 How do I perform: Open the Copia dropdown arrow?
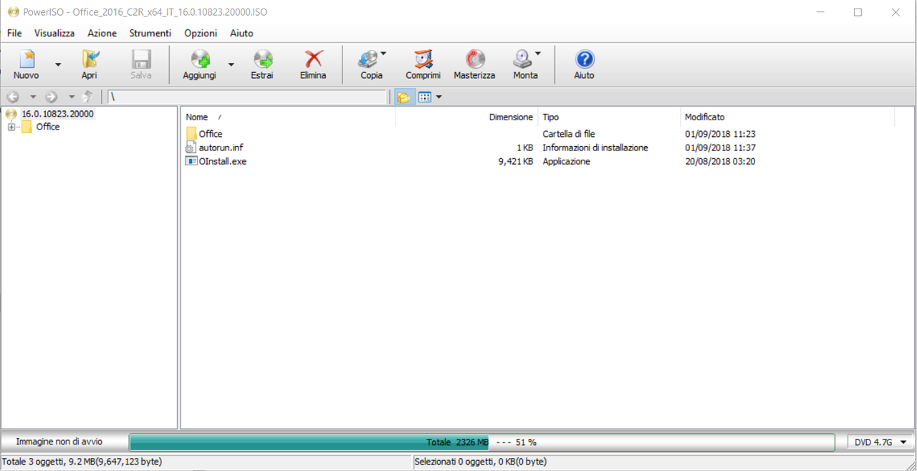coord(383,54)
